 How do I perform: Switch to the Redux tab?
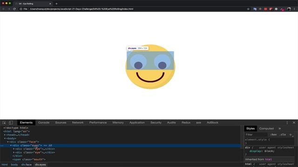(x=186, y=122)
